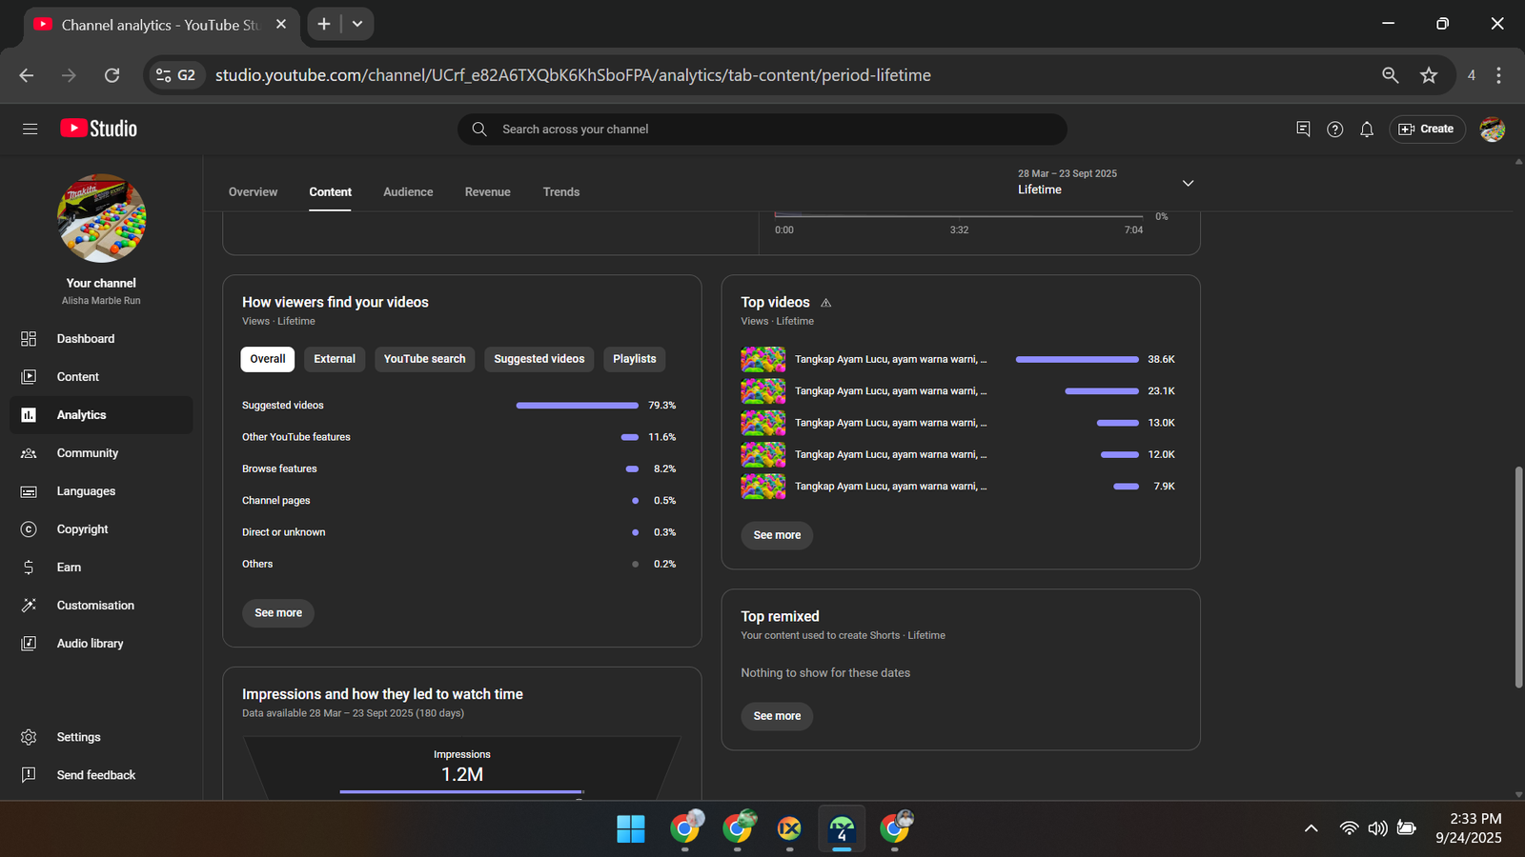Image resolution: width=1525 pixels, height=857 pixels.
Task: Open the browser tab search dropdown
Action: [x=357, y=24]
